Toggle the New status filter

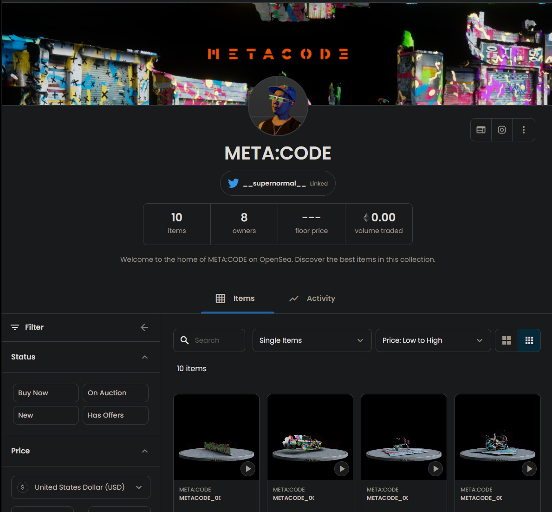(x=46, y=415)
